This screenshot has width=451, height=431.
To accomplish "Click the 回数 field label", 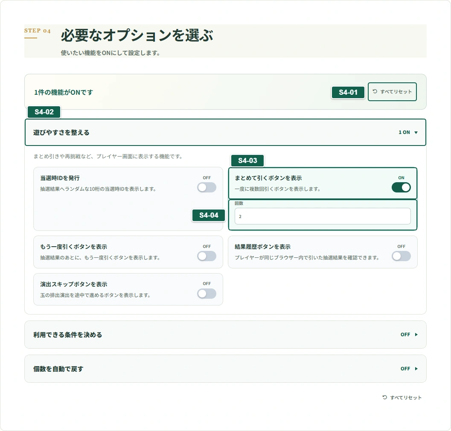I will (239, 203).
